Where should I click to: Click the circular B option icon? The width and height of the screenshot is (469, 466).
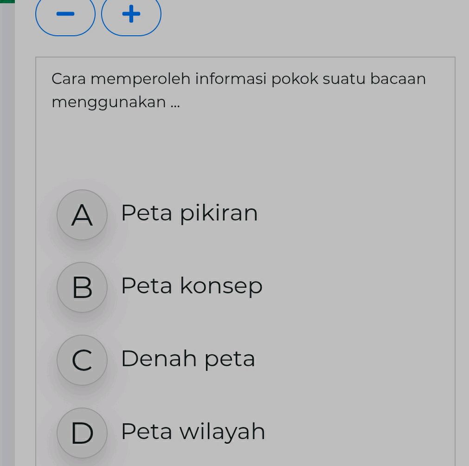82,287
